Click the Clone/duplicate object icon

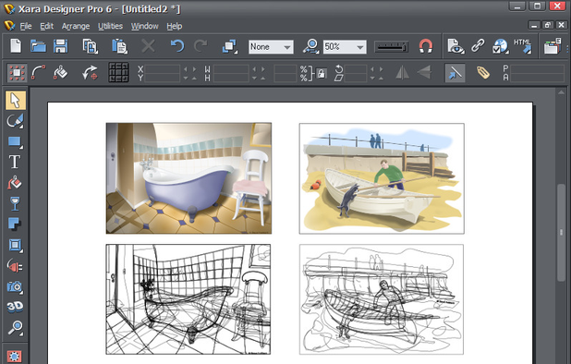230,46
